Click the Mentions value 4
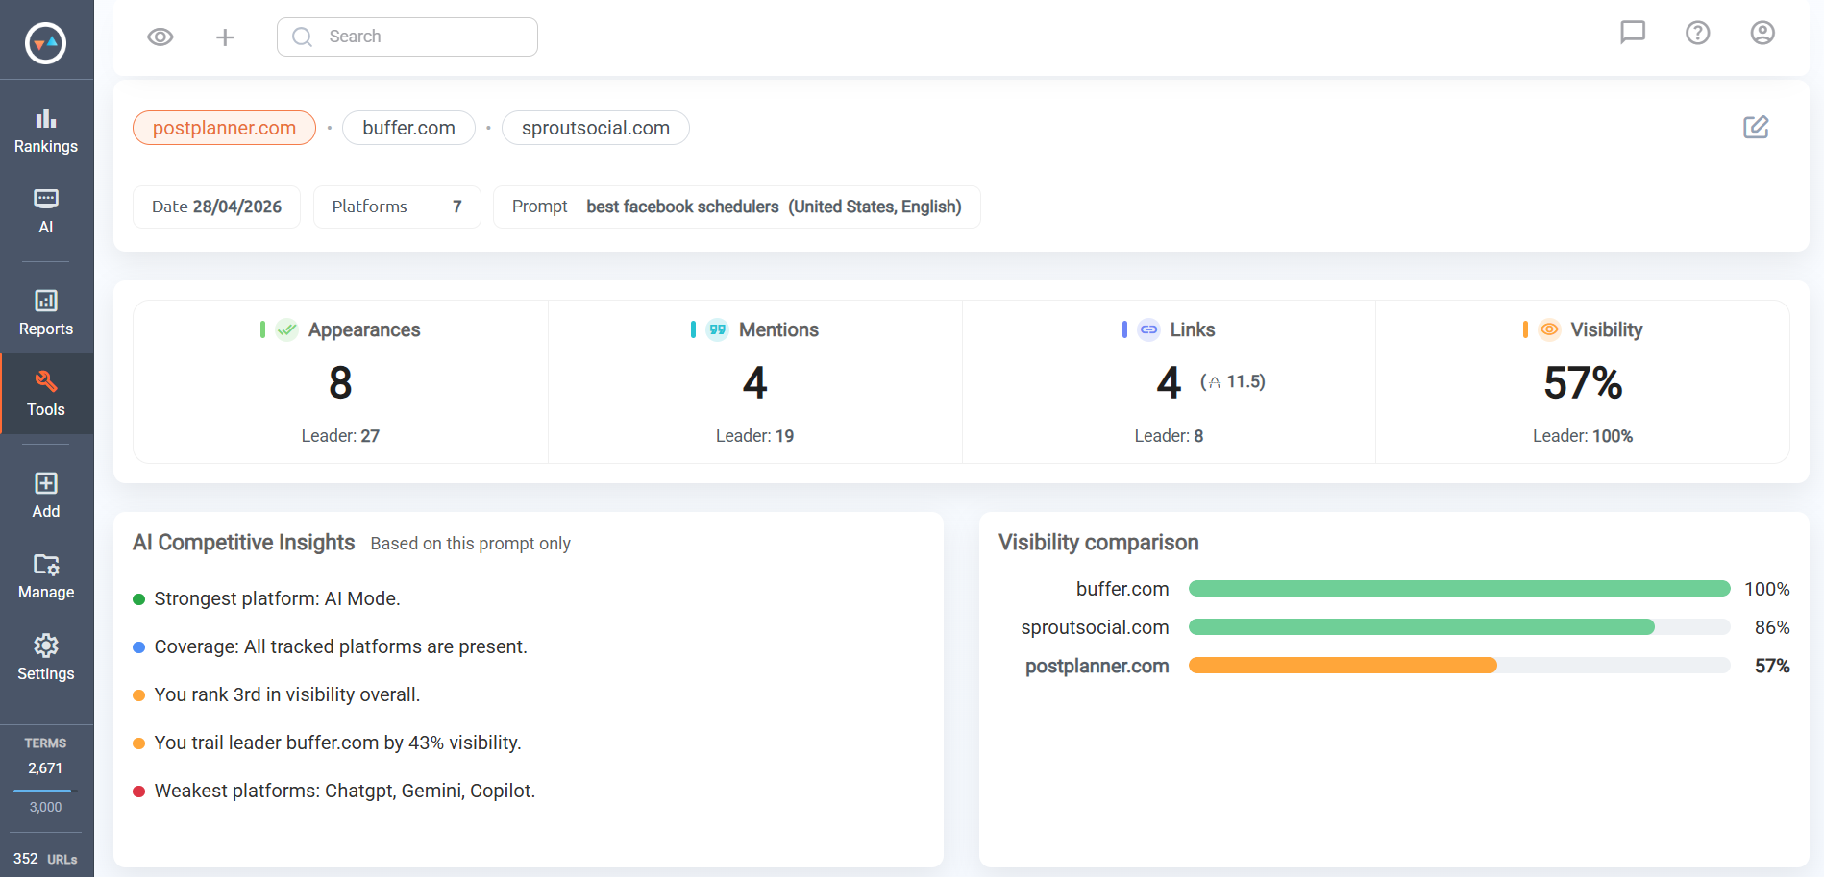The width and height of the screenshot is (1824, 877). pos(754,383)
